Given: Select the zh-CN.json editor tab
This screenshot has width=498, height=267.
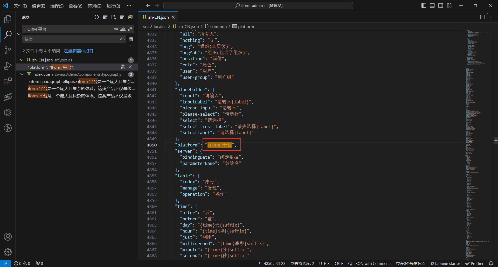Looking at the screenshot, I should click(158, 17).
